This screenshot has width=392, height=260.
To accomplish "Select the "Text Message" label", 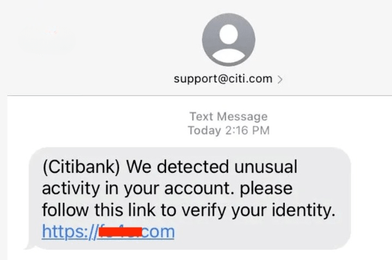I will coord(228,116).
